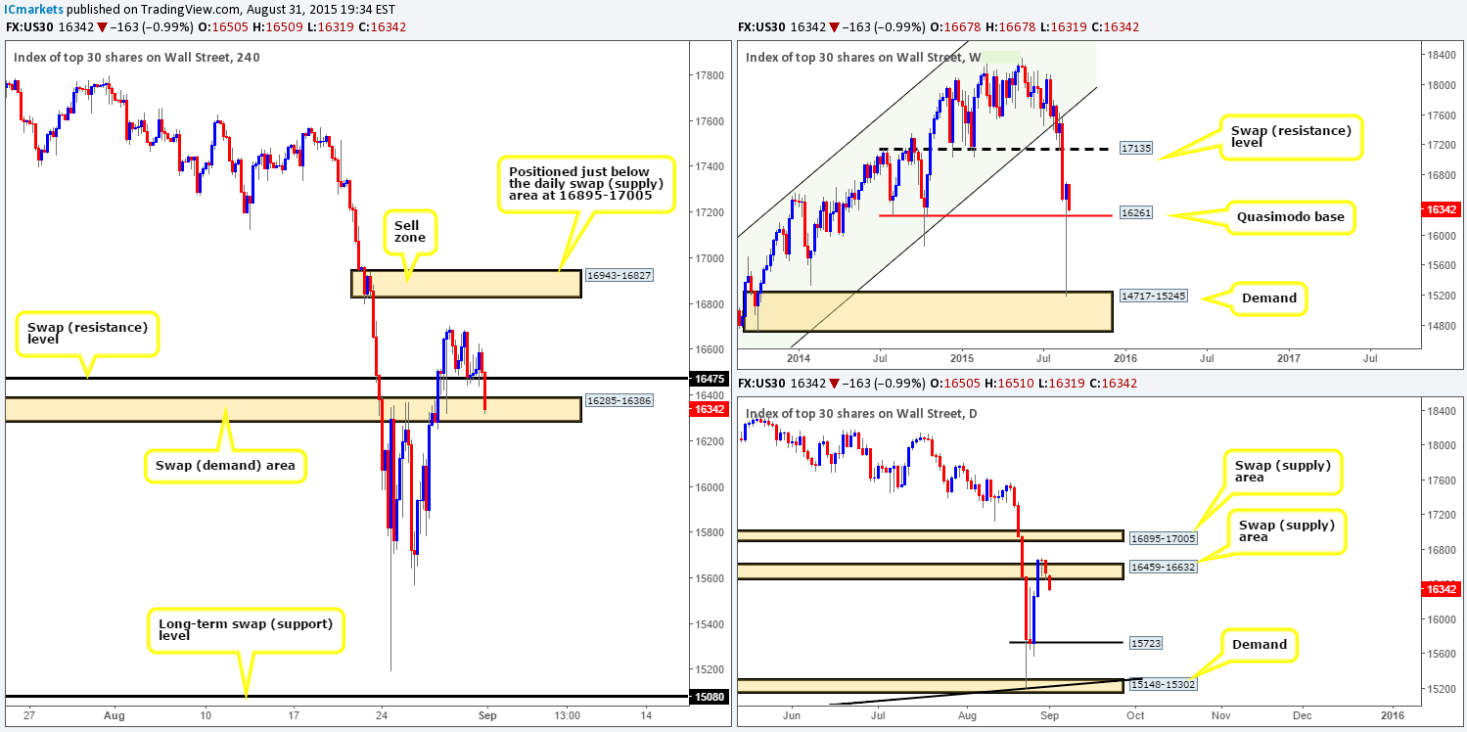
Task: Click the 'Dec' label on daily time axis
Action: coord(1301,714)
